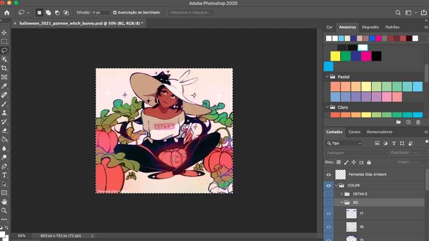This screenshot has height=241, width=429.
Task: Open the Tipo layer filter dropdown
Action: pos(344,143)
